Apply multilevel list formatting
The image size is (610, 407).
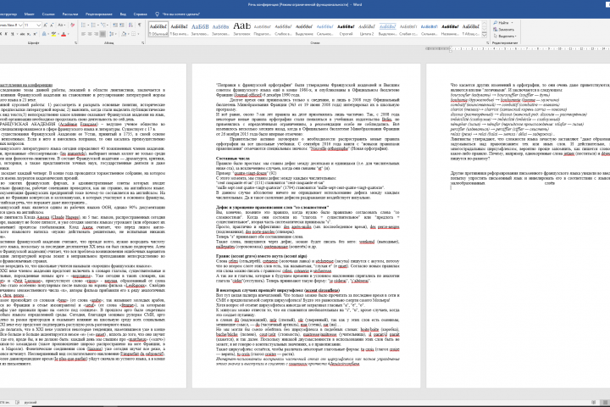[x=104, y=25]
